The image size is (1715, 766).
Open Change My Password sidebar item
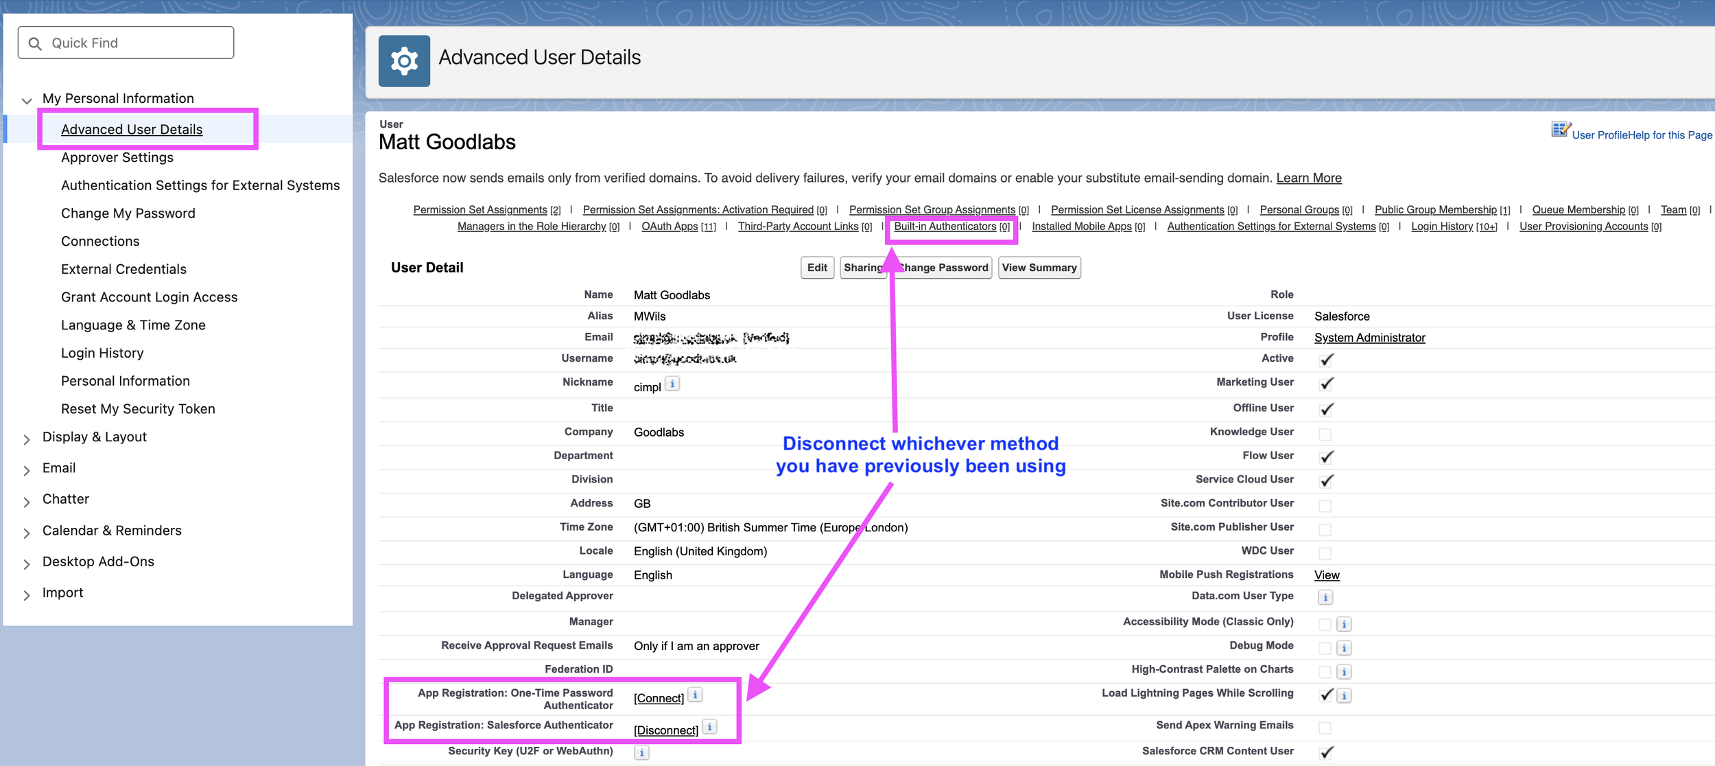(128, 213)
